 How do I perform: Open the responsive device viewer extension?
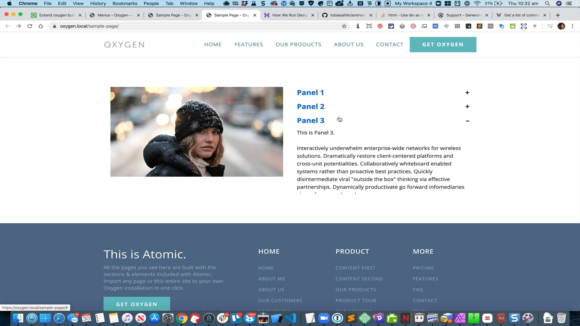point(424,26)
